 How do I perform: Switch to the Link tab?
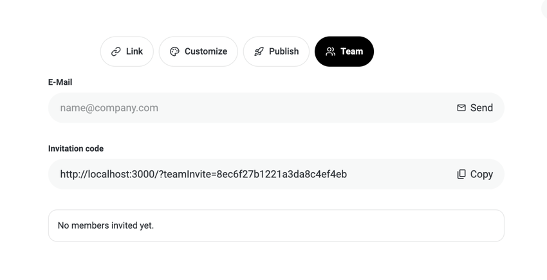coord(127,51)
